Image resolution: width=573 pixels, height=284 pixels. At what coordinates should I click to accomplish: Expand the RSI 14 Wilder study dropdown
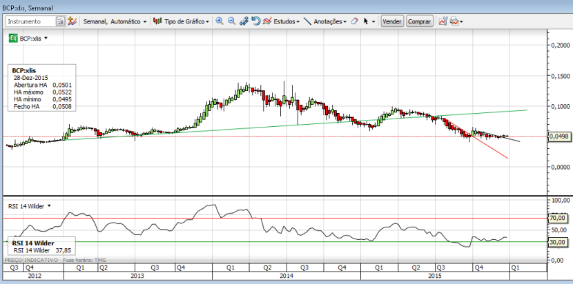pyautogui.click(x=49, y=206)
